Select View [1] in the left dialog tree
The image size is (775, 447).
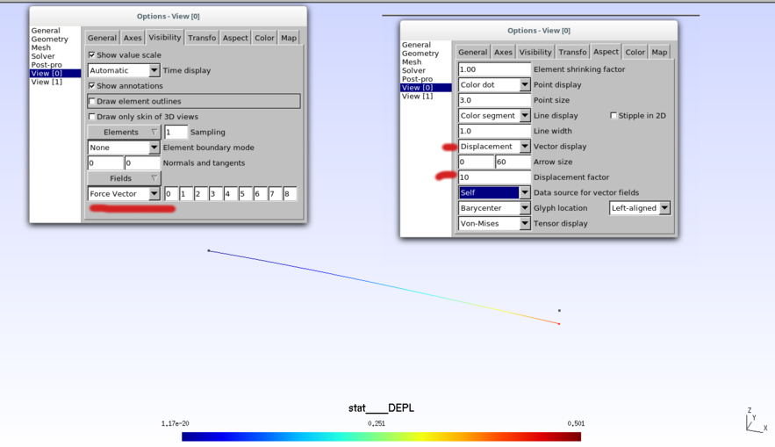[x=47, y=82]
